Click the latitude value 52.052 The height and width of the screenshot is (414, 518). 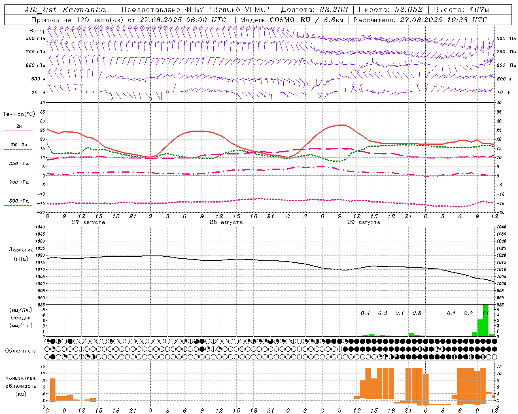[x=409, y=10]
